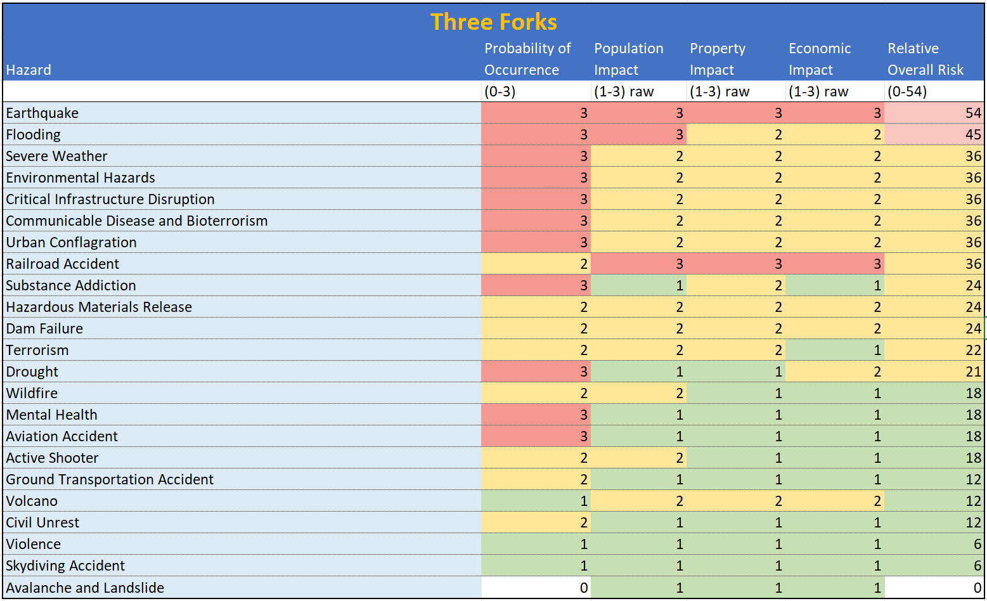Viewport: 987px width, 601px height.
Task: Click Terrorism's overall risk value 22
Action: 934,350
